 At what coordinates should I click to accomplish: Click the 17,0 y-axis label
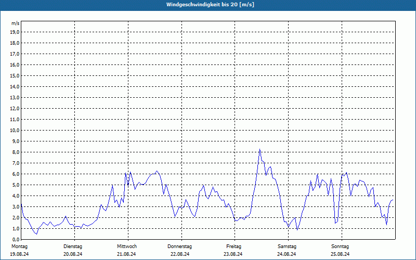point(15,54)
